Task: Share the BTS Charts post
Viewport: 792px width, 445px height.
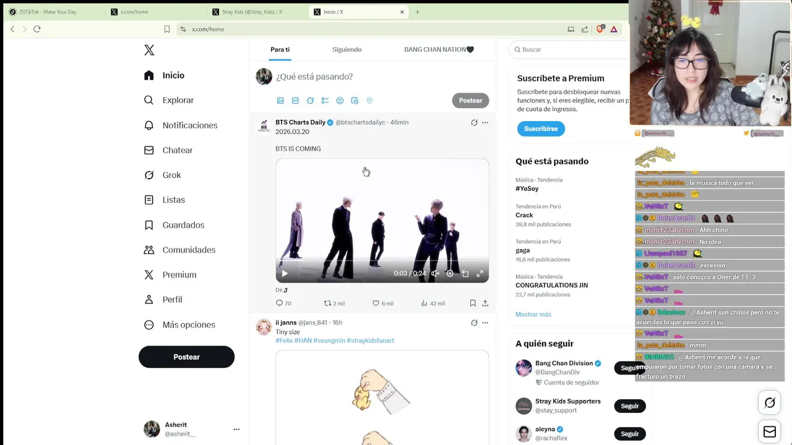Action: click(485, 303)
